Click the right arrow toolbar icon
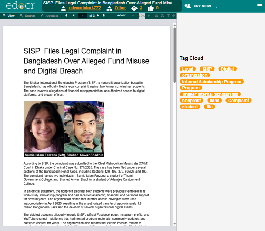 [x=174, y=16]
